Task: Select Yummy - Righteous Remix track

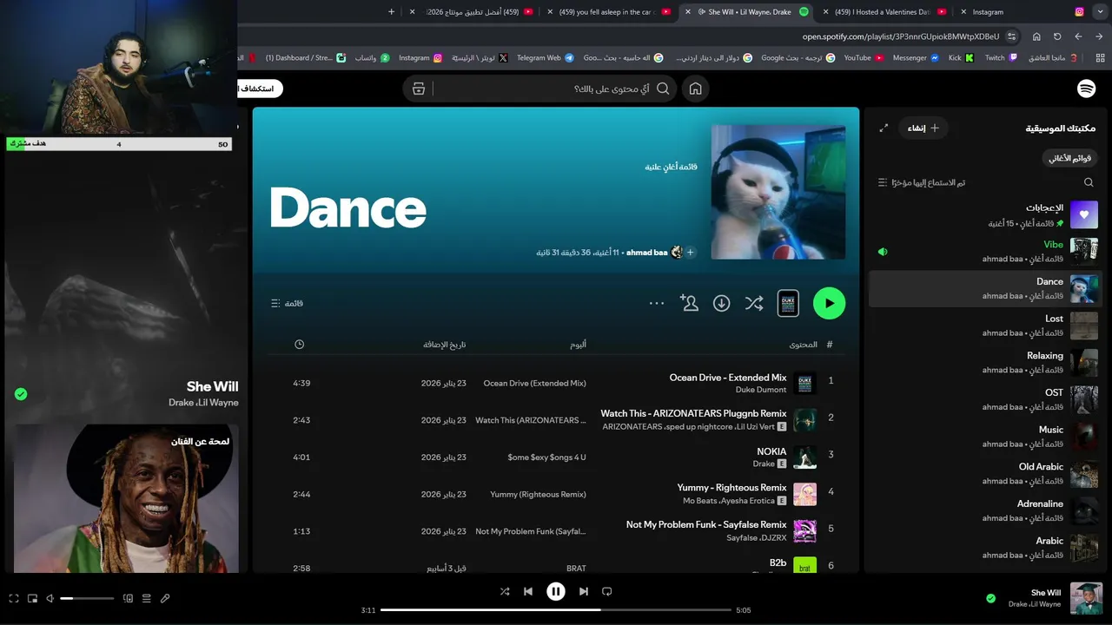Action: (x=556, y=494)
